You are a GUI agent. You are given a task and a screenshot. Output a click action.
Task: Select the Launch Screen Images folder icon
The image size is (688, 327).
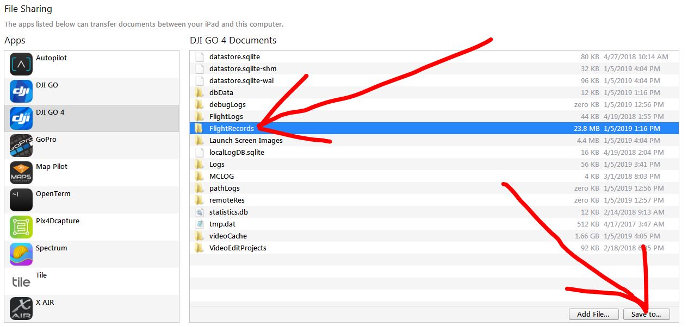click(x=199, y=140)
